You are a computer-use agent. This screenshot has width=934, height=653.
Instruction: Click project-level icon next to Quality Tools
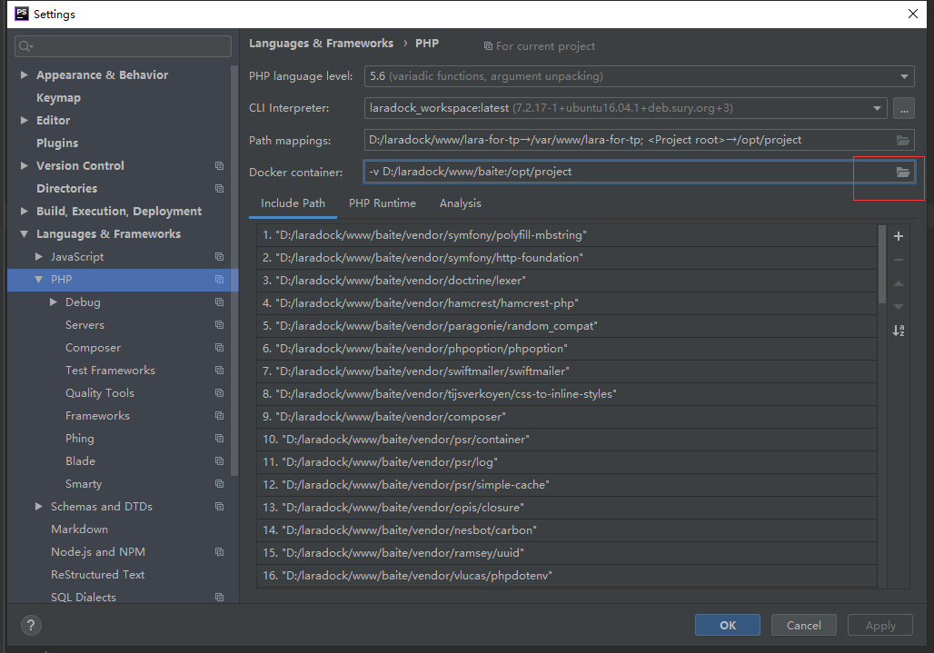point(219,393)
